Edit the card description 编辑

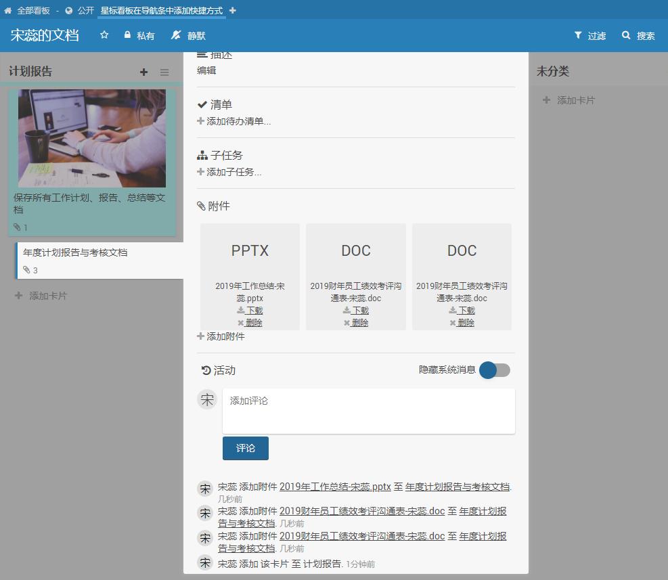(206, 71)
